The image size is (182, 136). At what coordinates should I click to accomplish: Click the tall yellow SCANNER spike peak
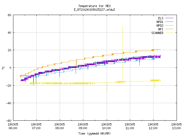(123, 26)
